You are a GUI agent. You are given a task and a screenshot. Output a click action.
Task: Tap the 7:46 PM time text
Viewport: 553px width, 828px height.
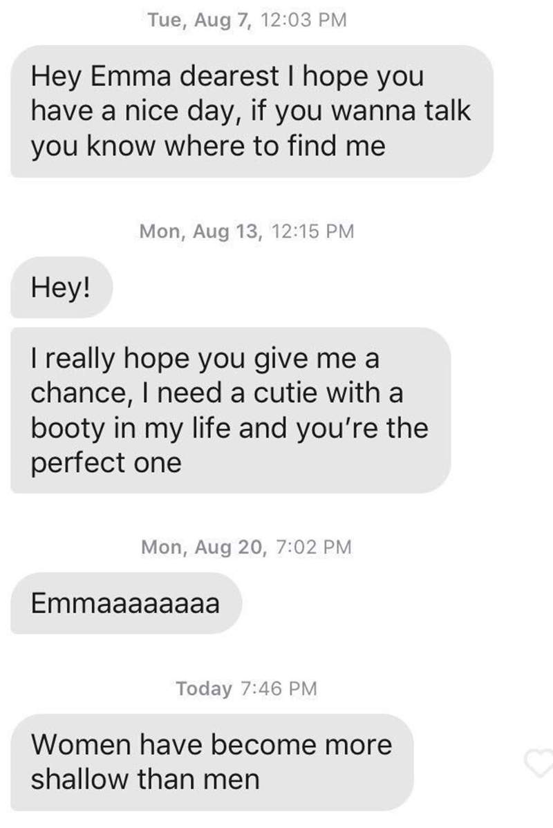click(279, 688)
